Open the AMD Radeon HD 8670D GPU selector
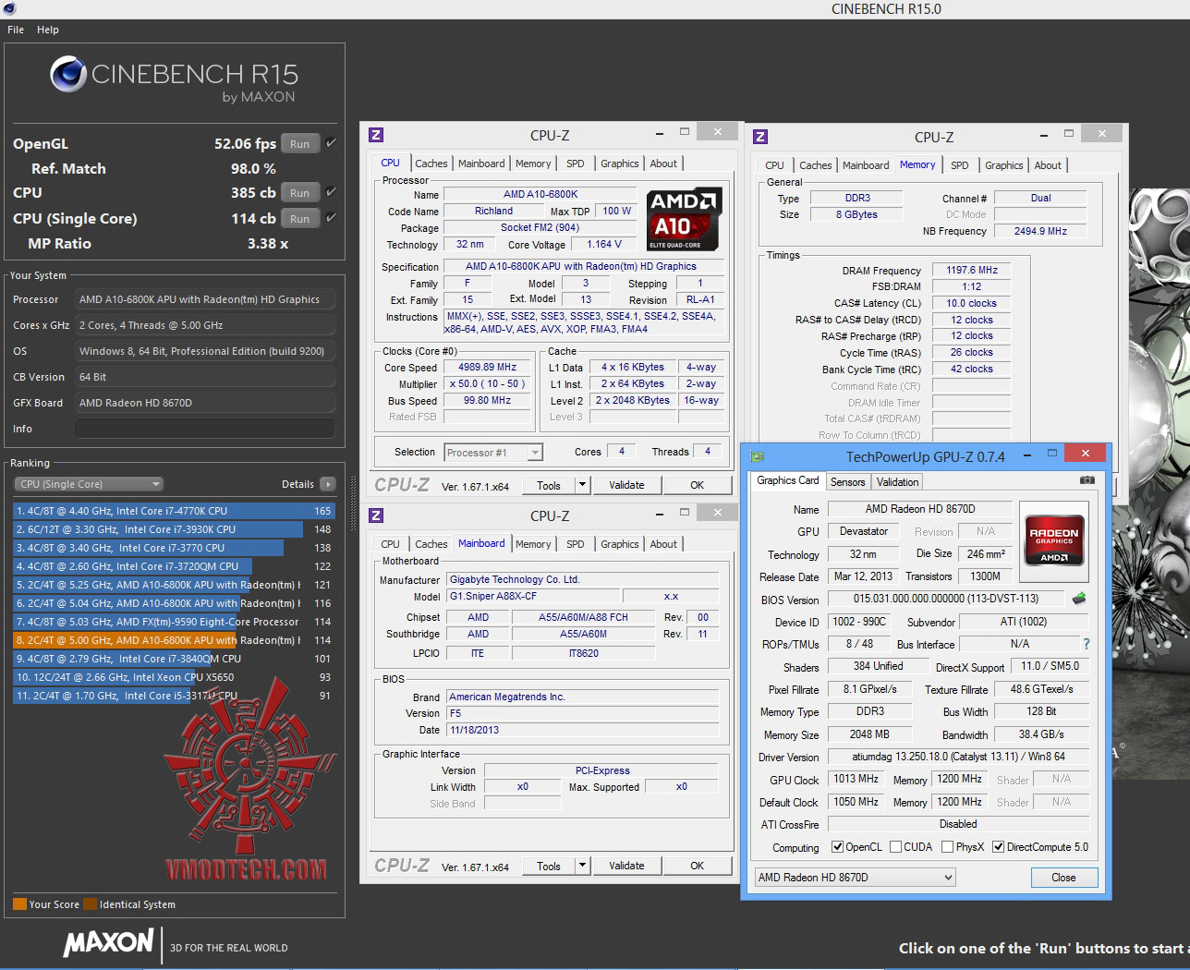The image size is (1190, 970). [855, 878]
